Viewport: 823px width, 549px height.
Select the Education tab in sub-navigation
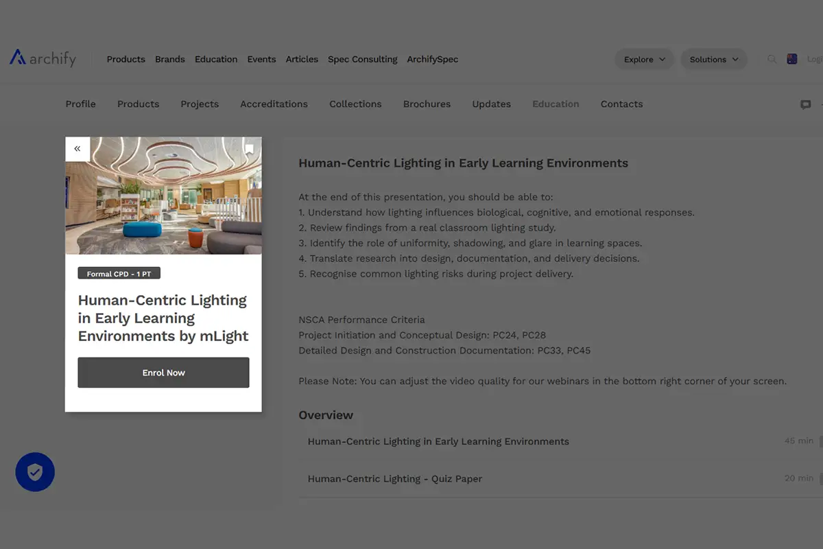[556, 104]
